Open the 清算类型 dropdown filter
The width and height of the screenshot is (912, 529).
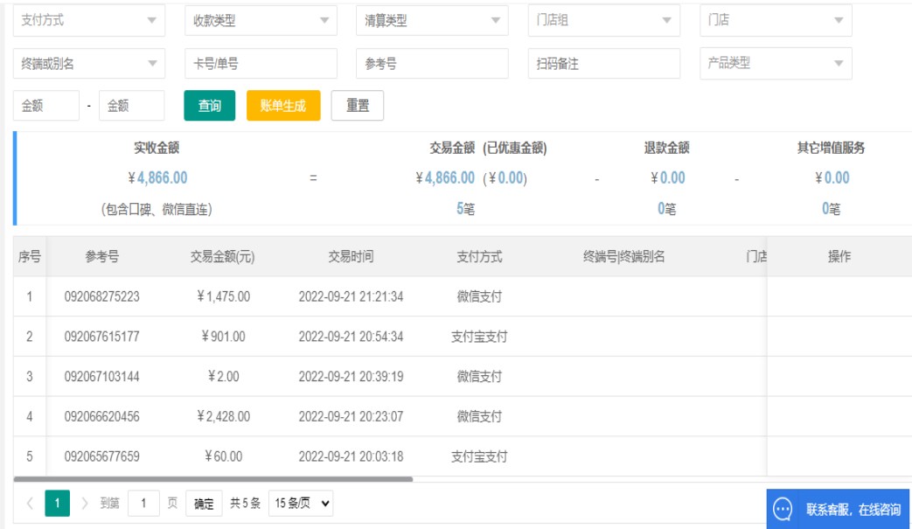(432, 20)
